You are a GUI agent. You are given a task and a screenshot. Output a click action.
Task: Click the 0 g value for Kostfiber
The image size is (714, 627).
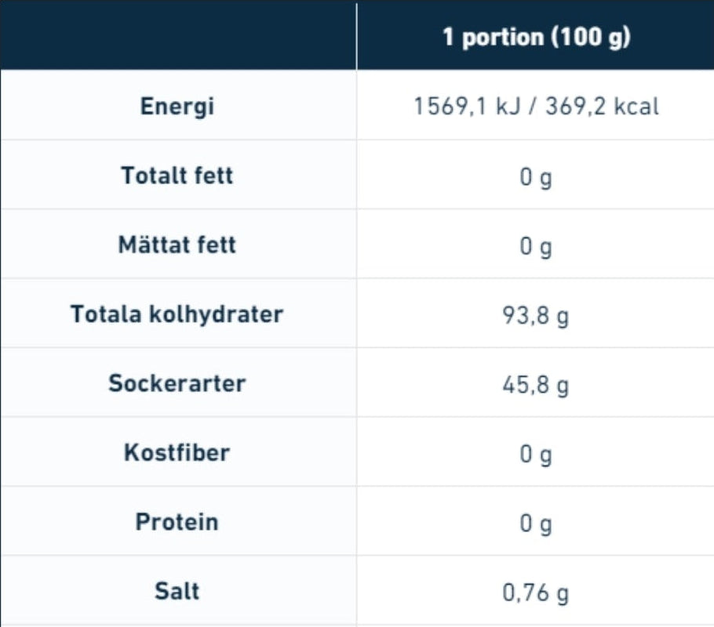point(536,455)
